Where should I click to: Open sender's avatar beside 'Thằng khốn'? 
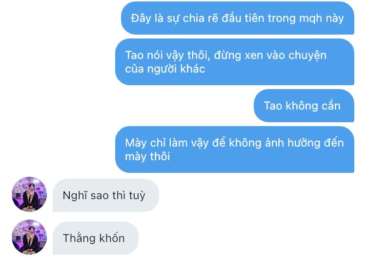click(29, 237)
